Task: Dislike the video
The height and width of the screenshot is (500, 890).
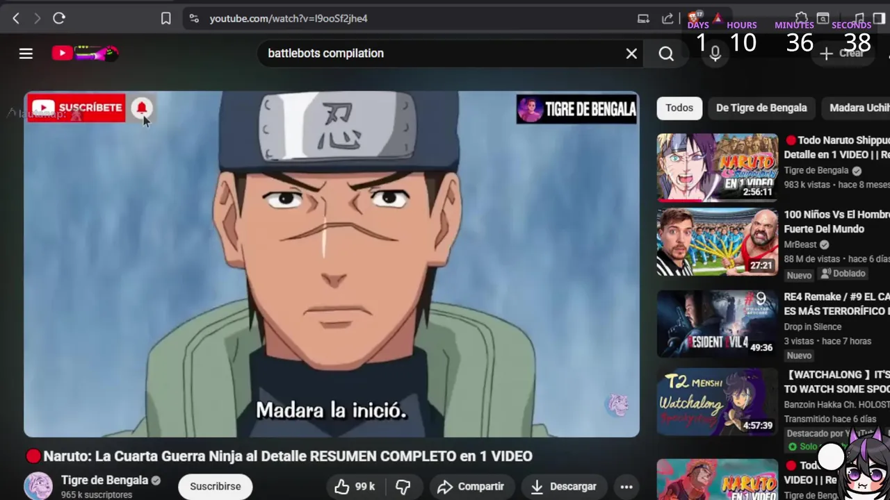Action: [403, 486]
